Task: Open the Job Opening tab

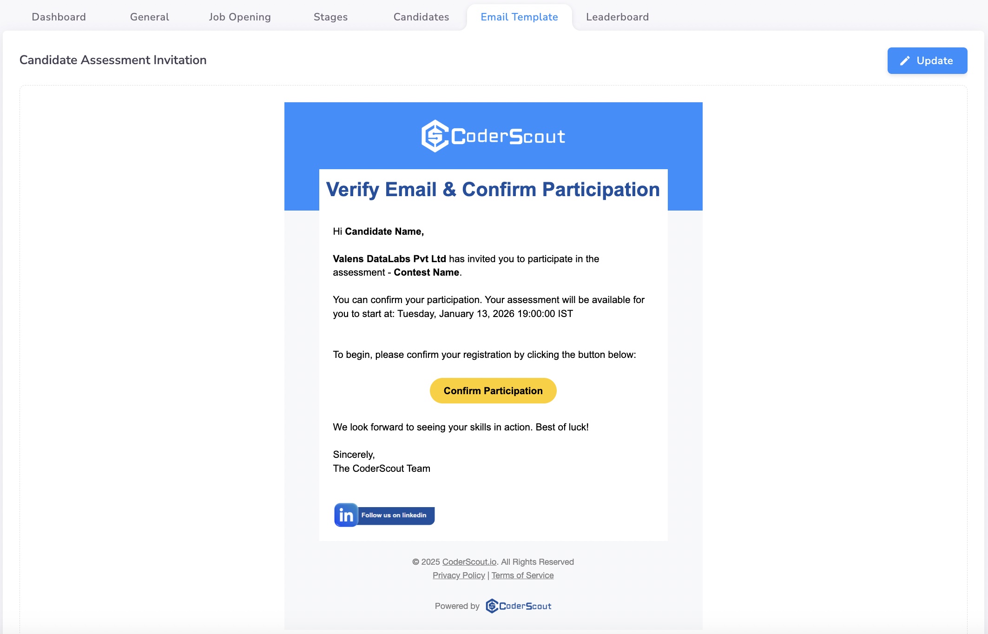Action: (240, 17)
